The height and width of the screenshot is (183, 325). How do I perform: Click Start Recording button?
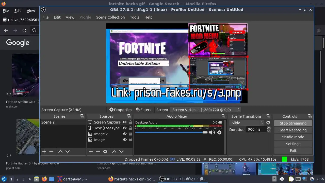point(293,130)
